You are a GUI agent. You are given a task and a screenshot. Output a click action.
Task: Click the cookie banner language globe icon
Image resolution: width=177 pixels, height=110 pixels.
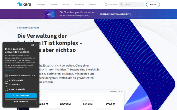pos(32,45)
